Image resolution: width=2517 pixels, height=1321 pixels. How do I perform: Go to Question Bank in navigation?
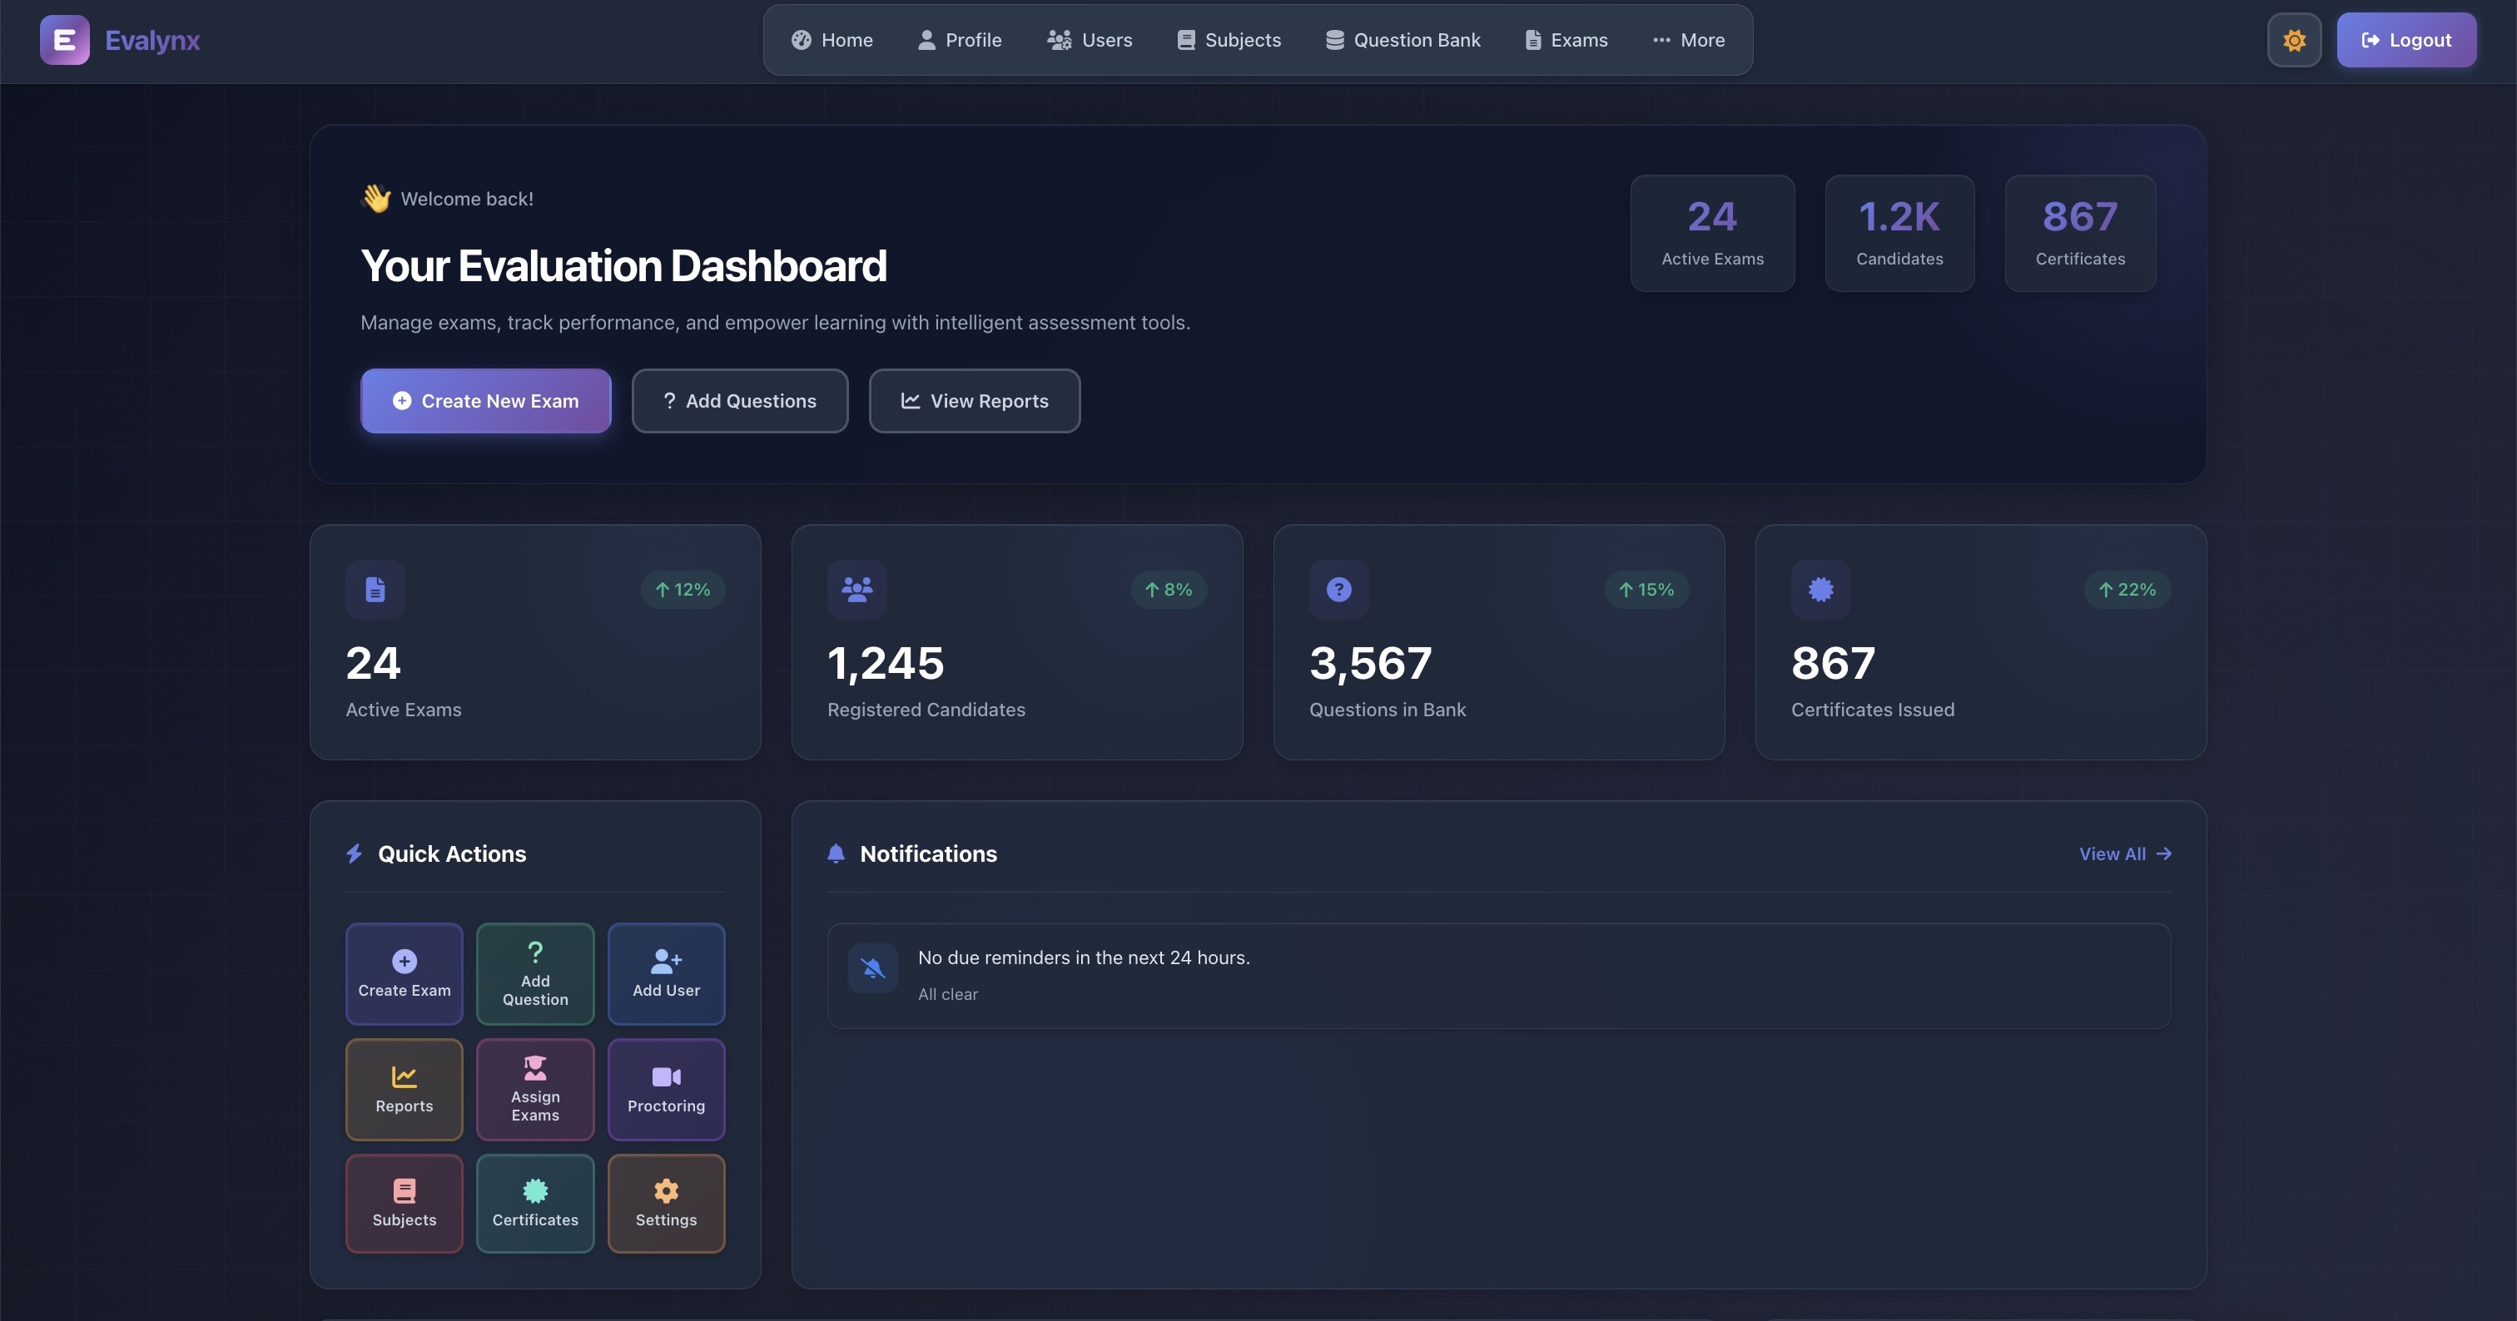[x=1403, y=40]
